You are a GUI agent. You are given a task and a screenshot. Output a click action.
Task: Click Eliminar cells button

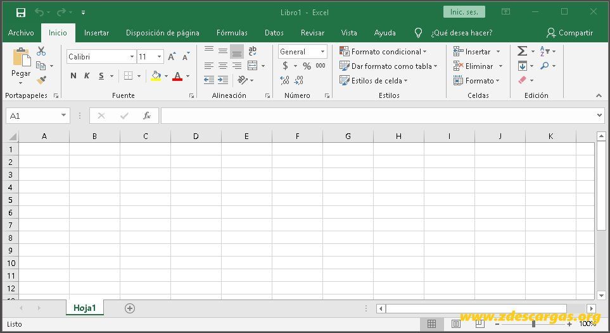(478, 66)
